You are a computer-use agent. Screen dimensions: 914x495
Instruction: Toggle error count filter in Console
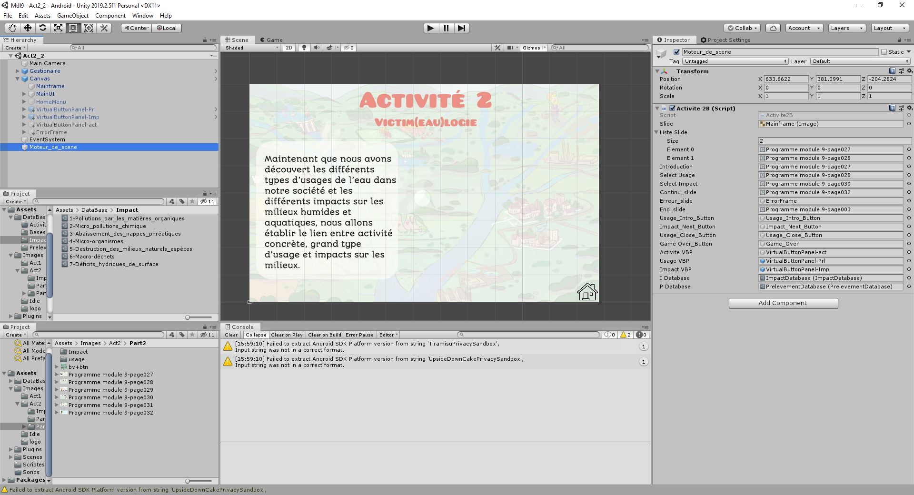(x=641, y=335)
